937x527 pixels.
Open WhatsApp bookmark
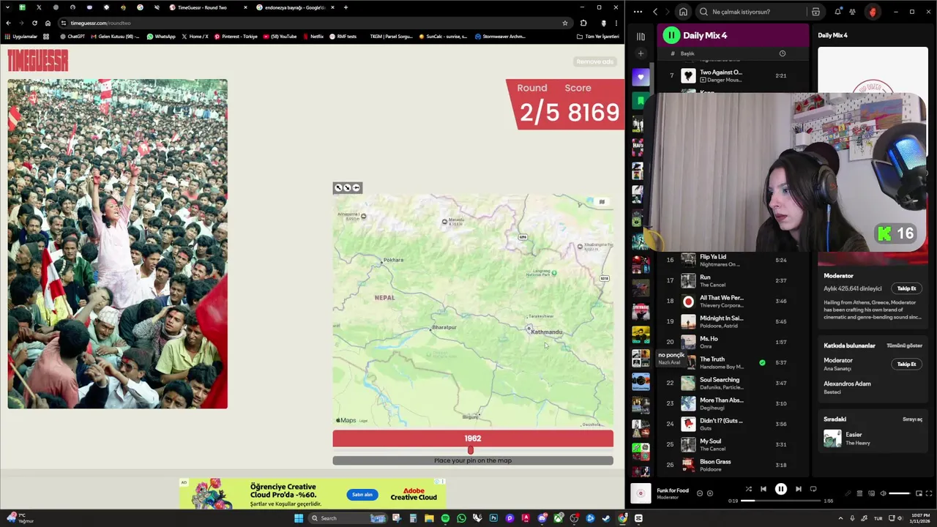[x=161, y=37]
